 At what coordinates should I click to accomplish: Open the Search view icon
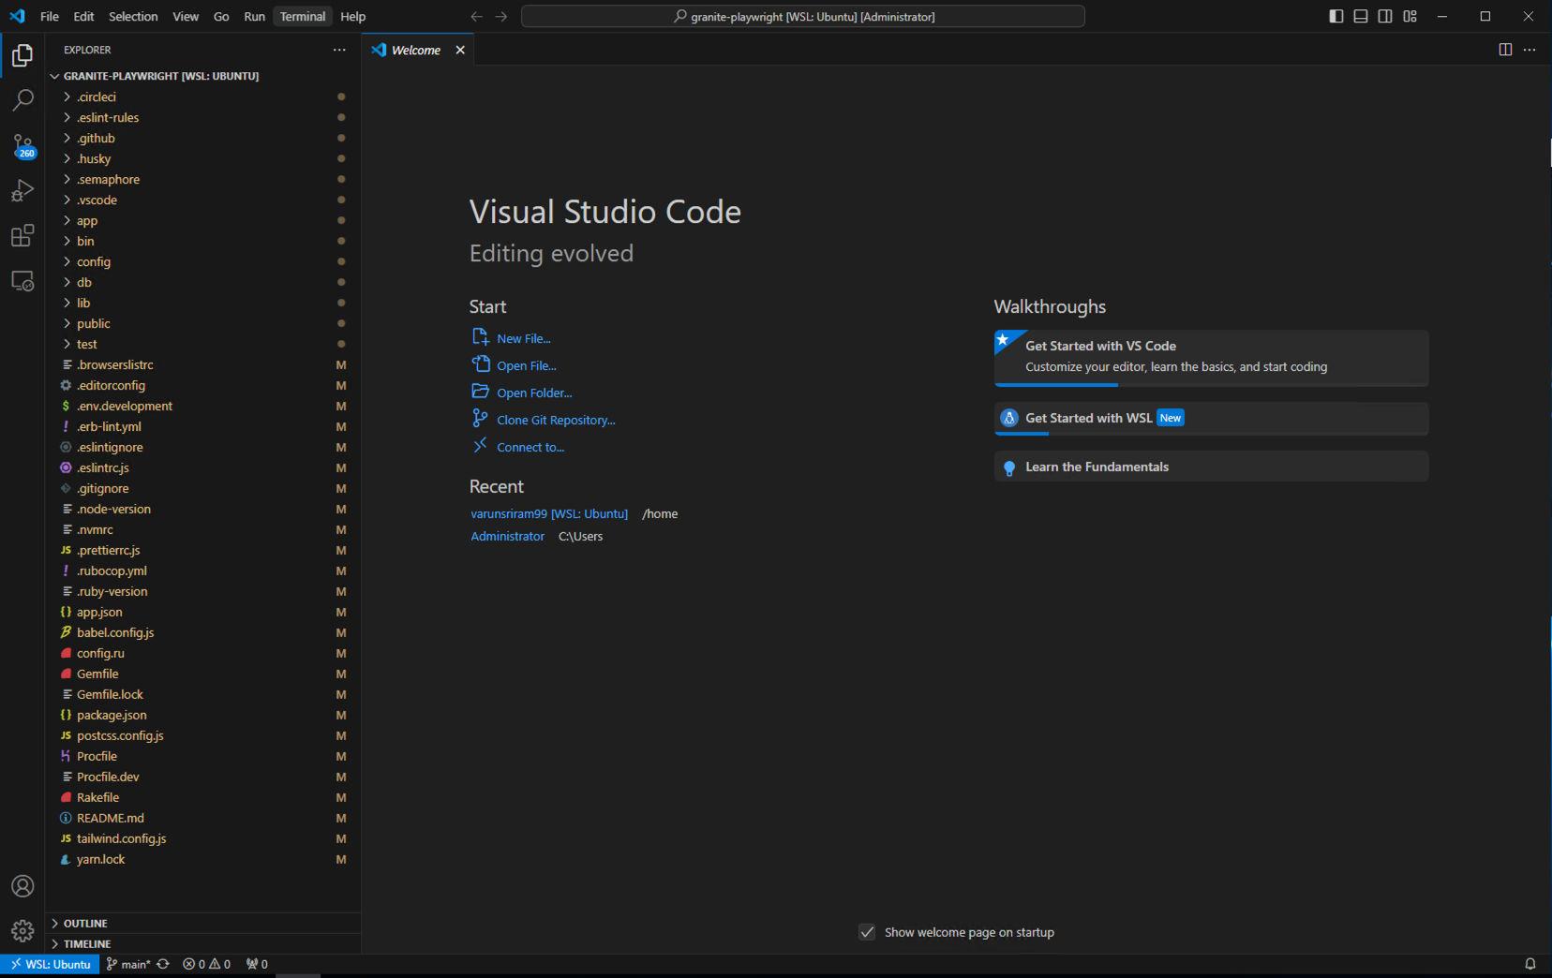pyautogui.click(x=22, y=100)
